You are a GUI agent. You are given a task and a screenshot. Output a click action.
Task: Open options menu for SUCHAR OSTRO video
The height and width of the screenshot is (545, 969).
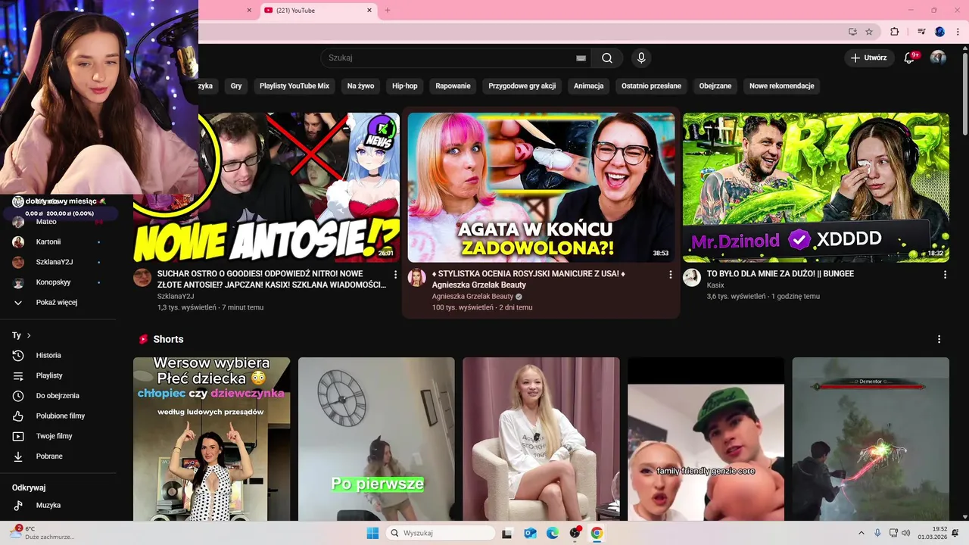395,274
